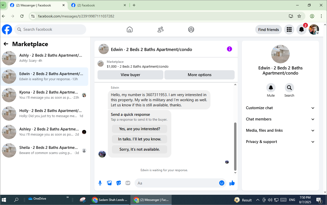Open the tab search dropdown in Chrome
This screenshot has height=205, width=327.
click(x=3, y=5)
